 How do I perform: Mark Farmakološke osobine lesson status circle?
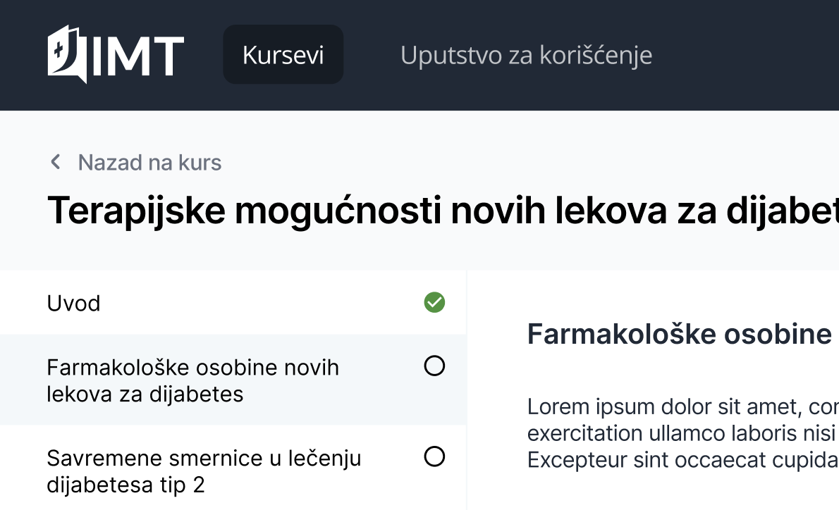pyautogui.click(x=434, y=366)
